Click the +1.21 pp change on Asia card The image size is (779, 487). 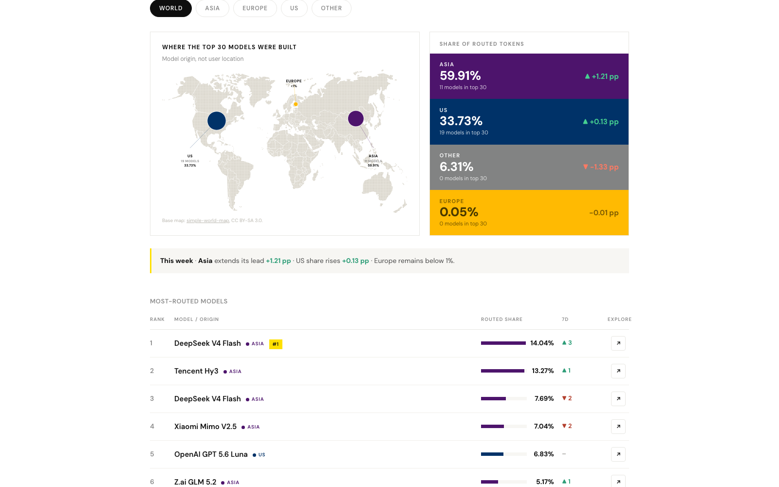point(602,76)
